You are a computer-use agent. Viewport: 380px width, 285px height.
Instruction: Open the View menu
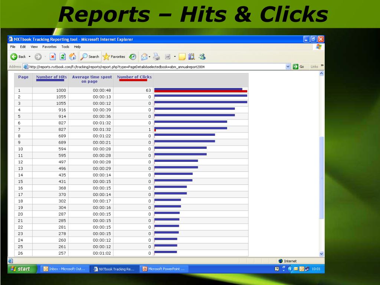tap(34, 47)
